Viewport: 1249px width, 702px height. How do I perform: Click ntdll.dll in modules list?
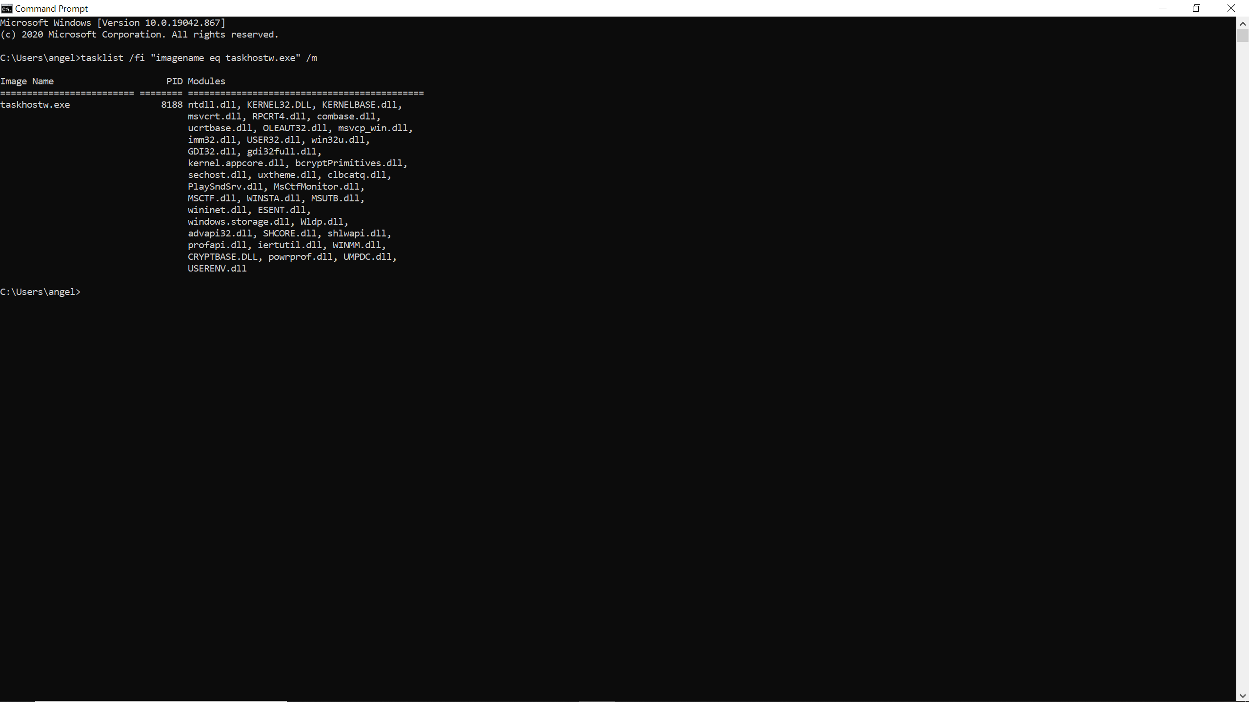(x=212, y=105)
